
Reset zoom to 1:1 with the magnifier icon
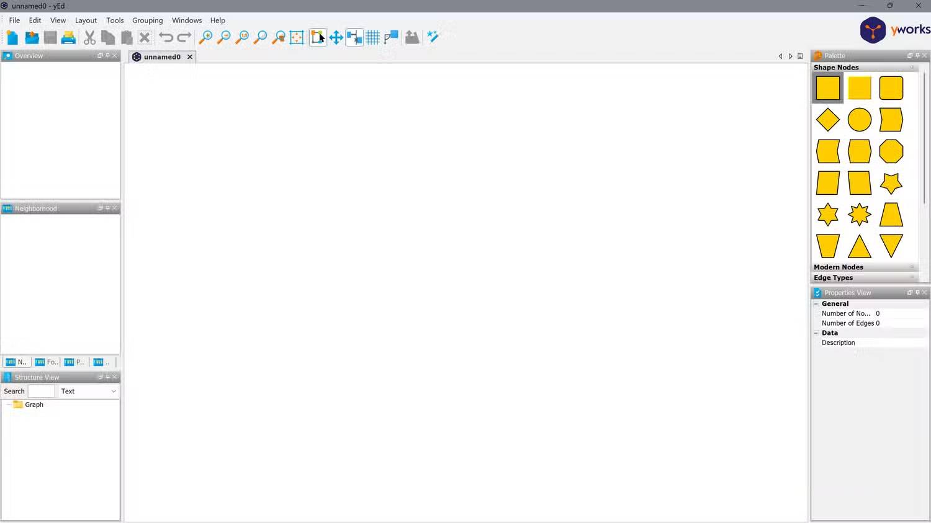[x=242, y=38]
